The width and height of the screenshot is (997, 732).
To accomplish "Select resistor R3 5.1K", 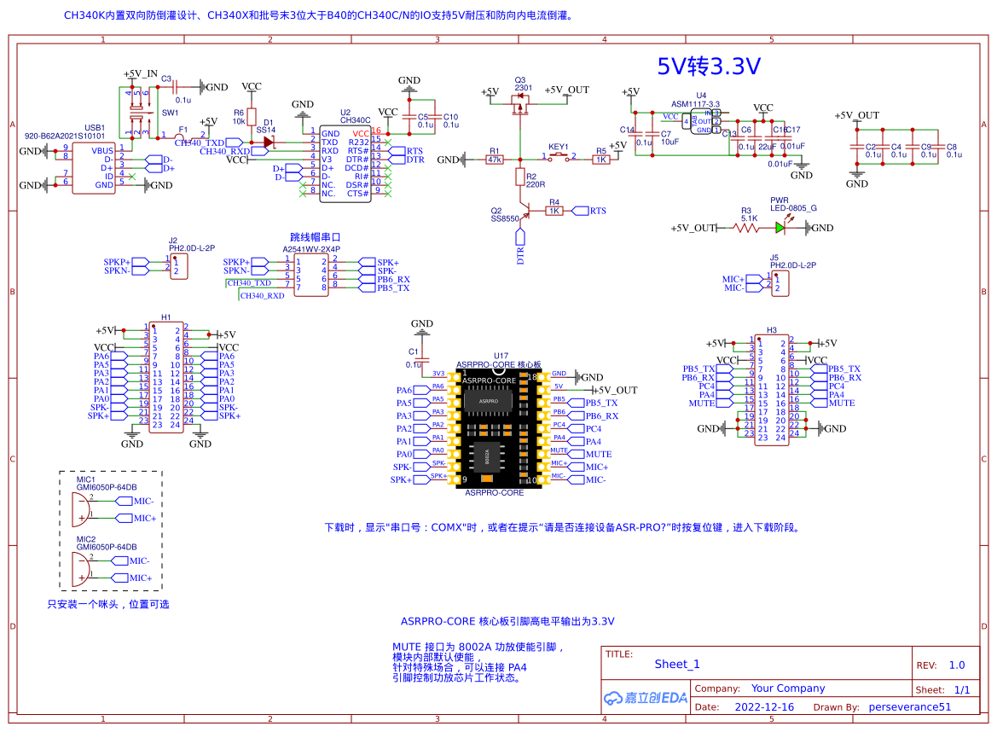I will point(746,228).
